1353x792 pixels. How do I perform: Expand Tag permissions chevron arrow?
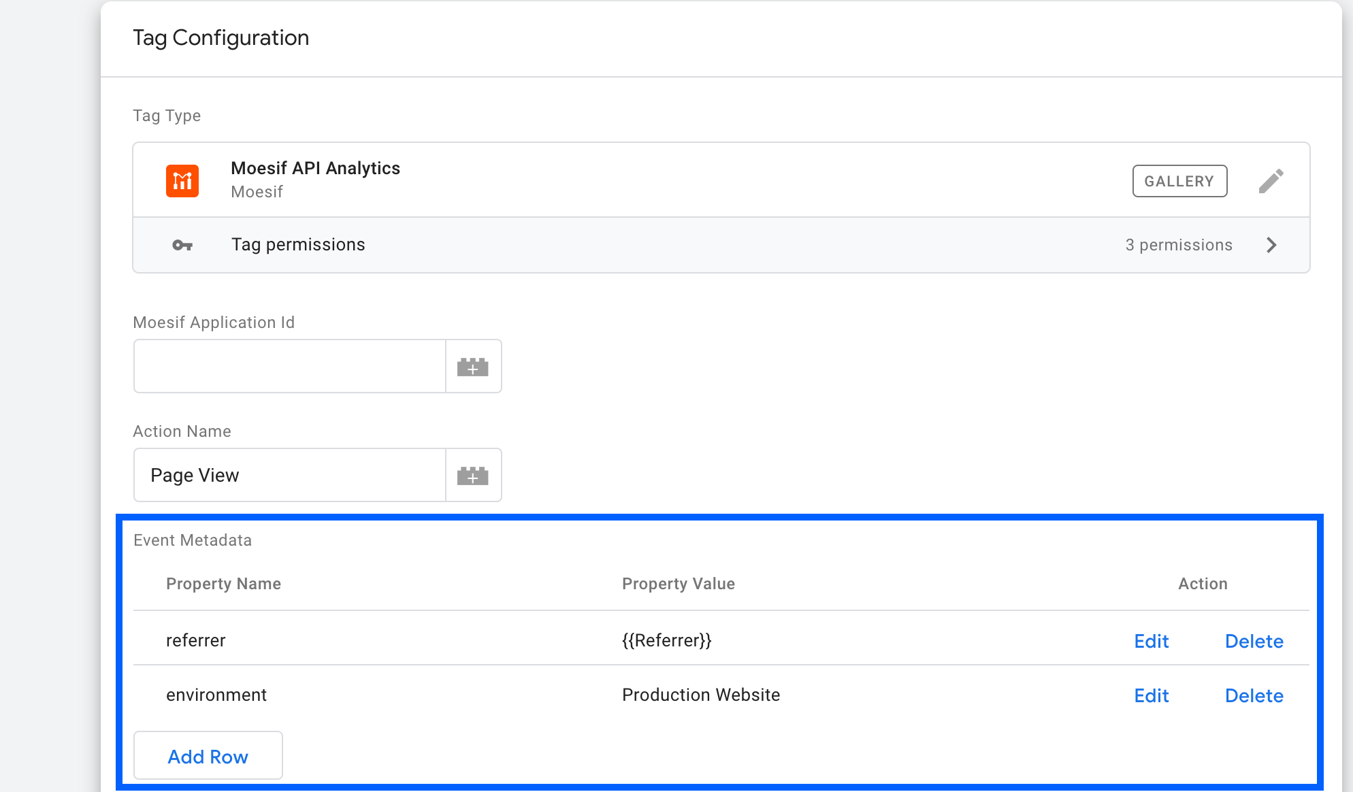click(1271, 245)
